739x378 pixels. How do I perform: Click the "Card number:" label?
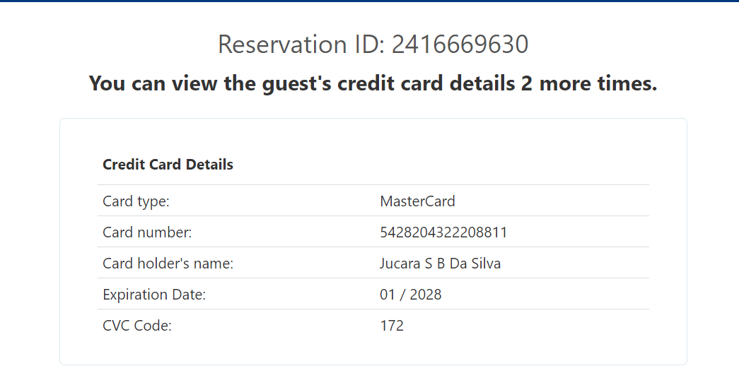pos(147,232)
